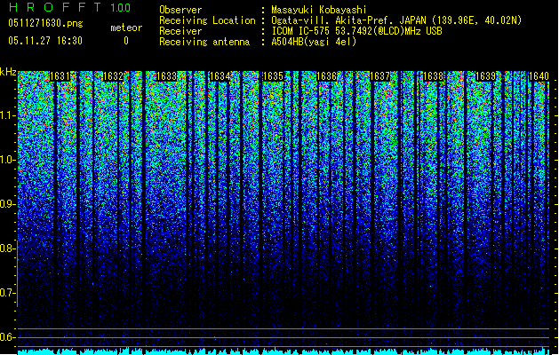Select the 0.7 frequency axis label

(7, 293)
